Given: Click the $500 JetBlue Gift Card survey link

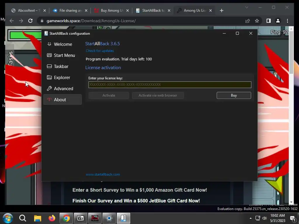Looking at the screenshot, I should [x=136, y=201].
